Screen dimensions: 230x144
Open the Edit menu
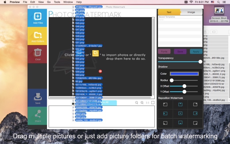click(32, 2)
